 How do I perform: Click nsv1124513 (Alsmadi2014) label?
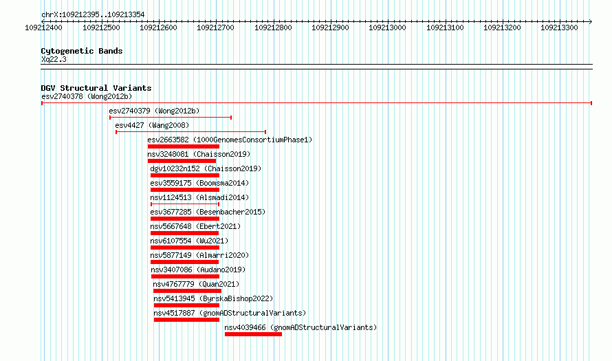tap(199, 197)
